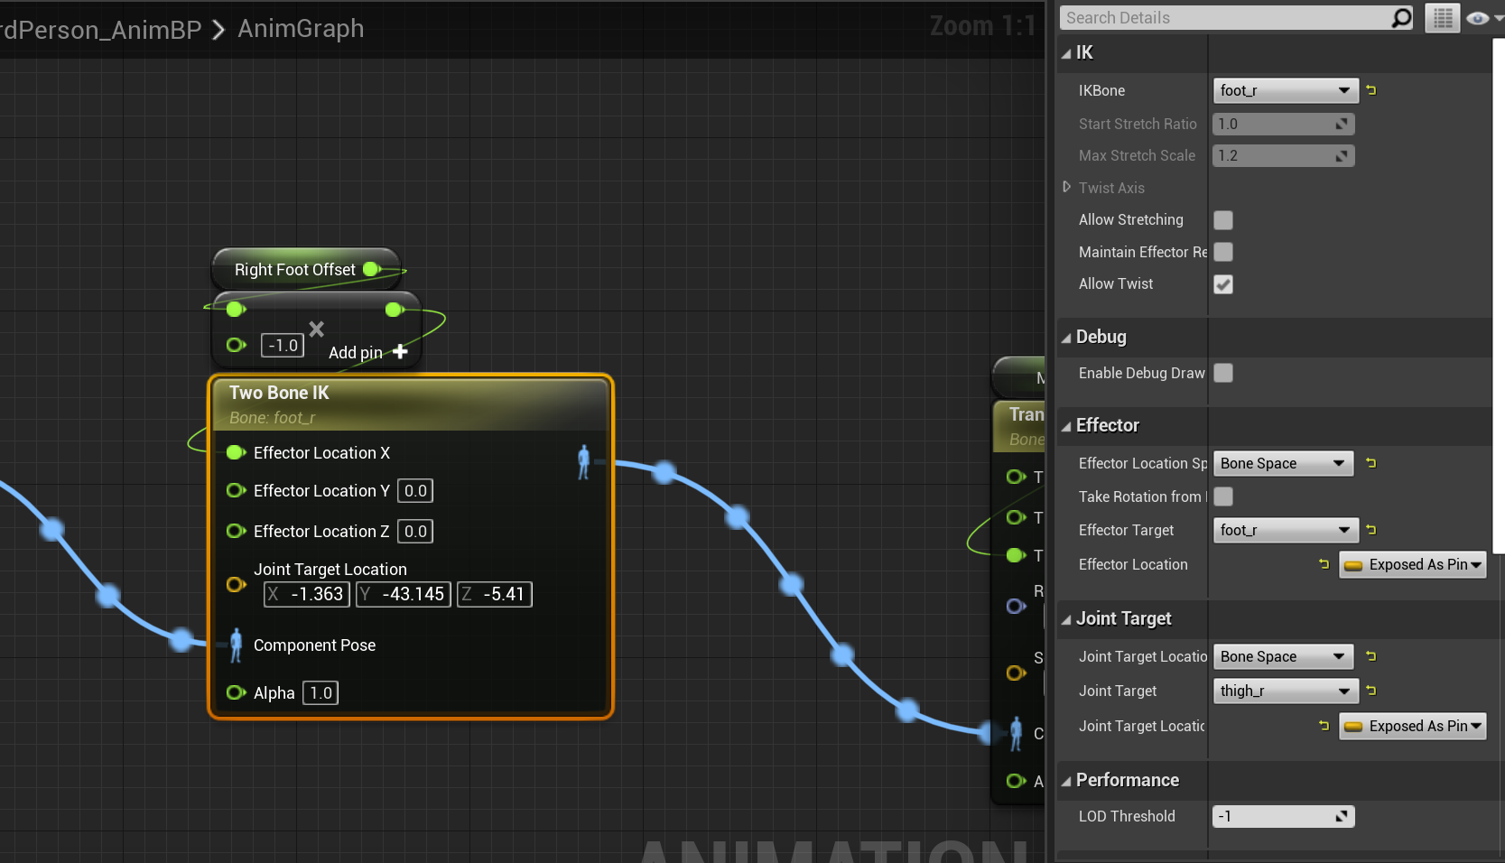
Task: Open Effector Target foot_r dropdown
Action: pos(1285,530)
